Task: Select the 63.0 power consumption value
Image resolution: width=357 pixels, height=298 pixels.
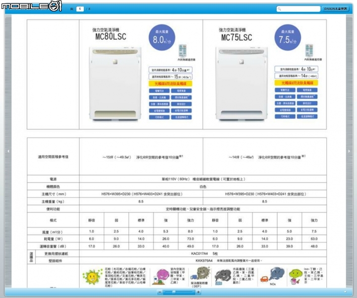Action: pyautogui.click(x=314, y=239)
